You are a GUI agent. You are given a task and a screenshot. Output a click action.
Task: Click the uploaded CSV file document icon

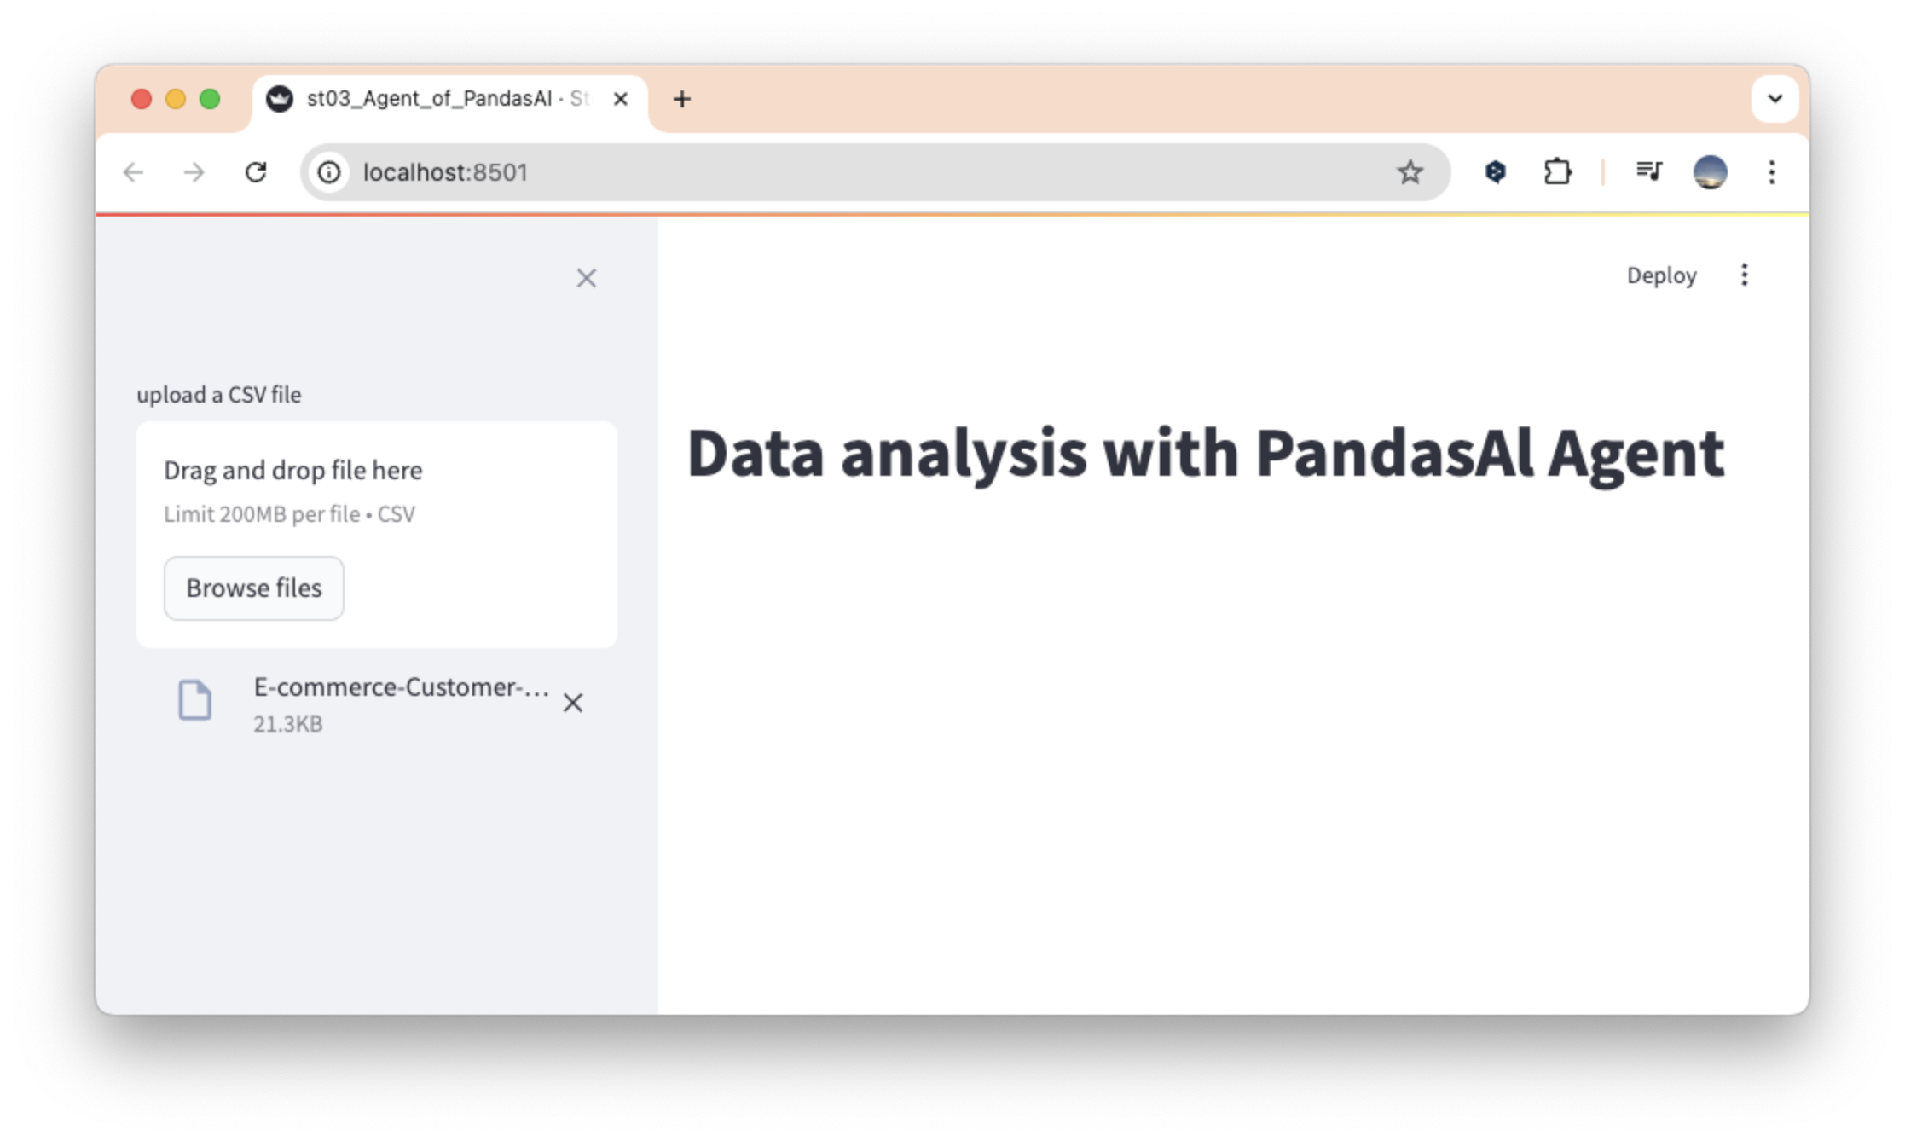point(195,700)
